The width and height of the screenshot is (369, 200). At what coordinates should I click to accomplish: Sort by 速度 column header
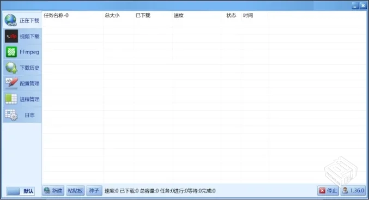click(179, 15)
